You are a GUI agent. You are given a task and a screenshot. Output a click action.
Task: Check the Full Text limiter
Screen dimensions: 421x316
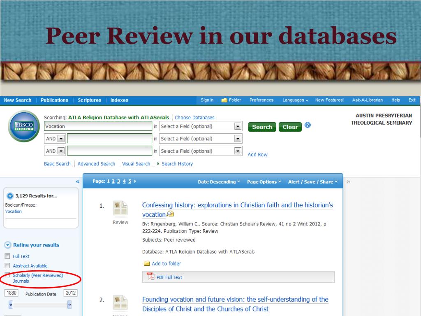[x=7, y=256]
